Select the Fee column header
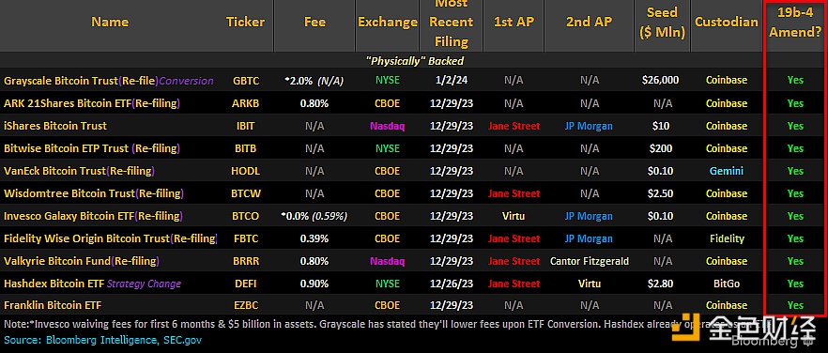Viewport: 828px width, 353px height. click(314, 22)
